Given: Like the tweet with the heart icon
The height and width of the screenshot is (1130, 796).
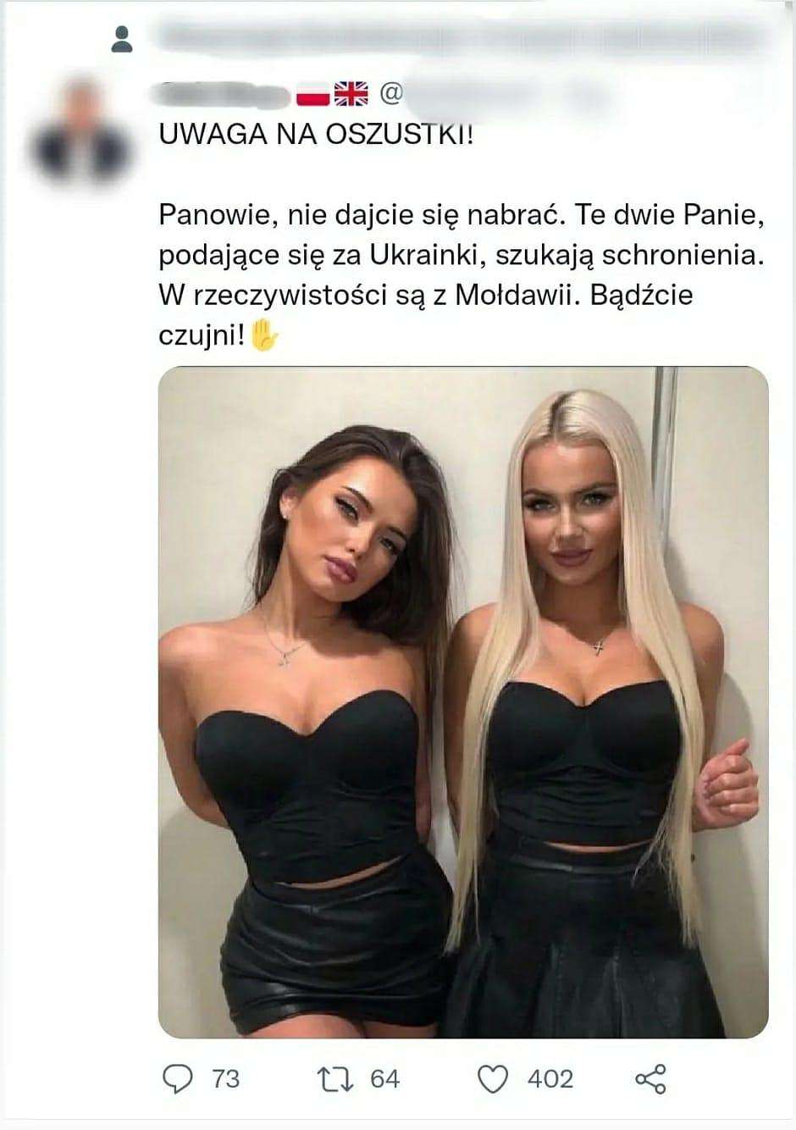Looking at the screenshot, I should click(494, 1079).
